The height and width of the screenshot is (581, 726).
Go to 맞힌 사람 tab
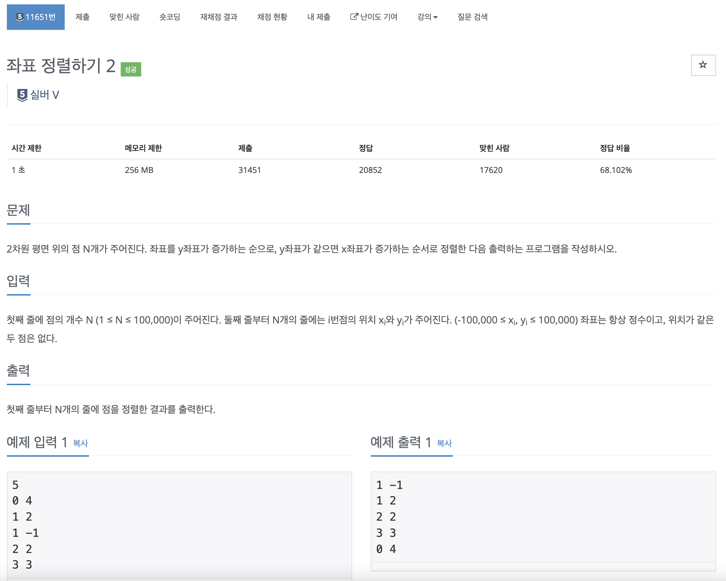pyautogui.click(x=124, y=17)
